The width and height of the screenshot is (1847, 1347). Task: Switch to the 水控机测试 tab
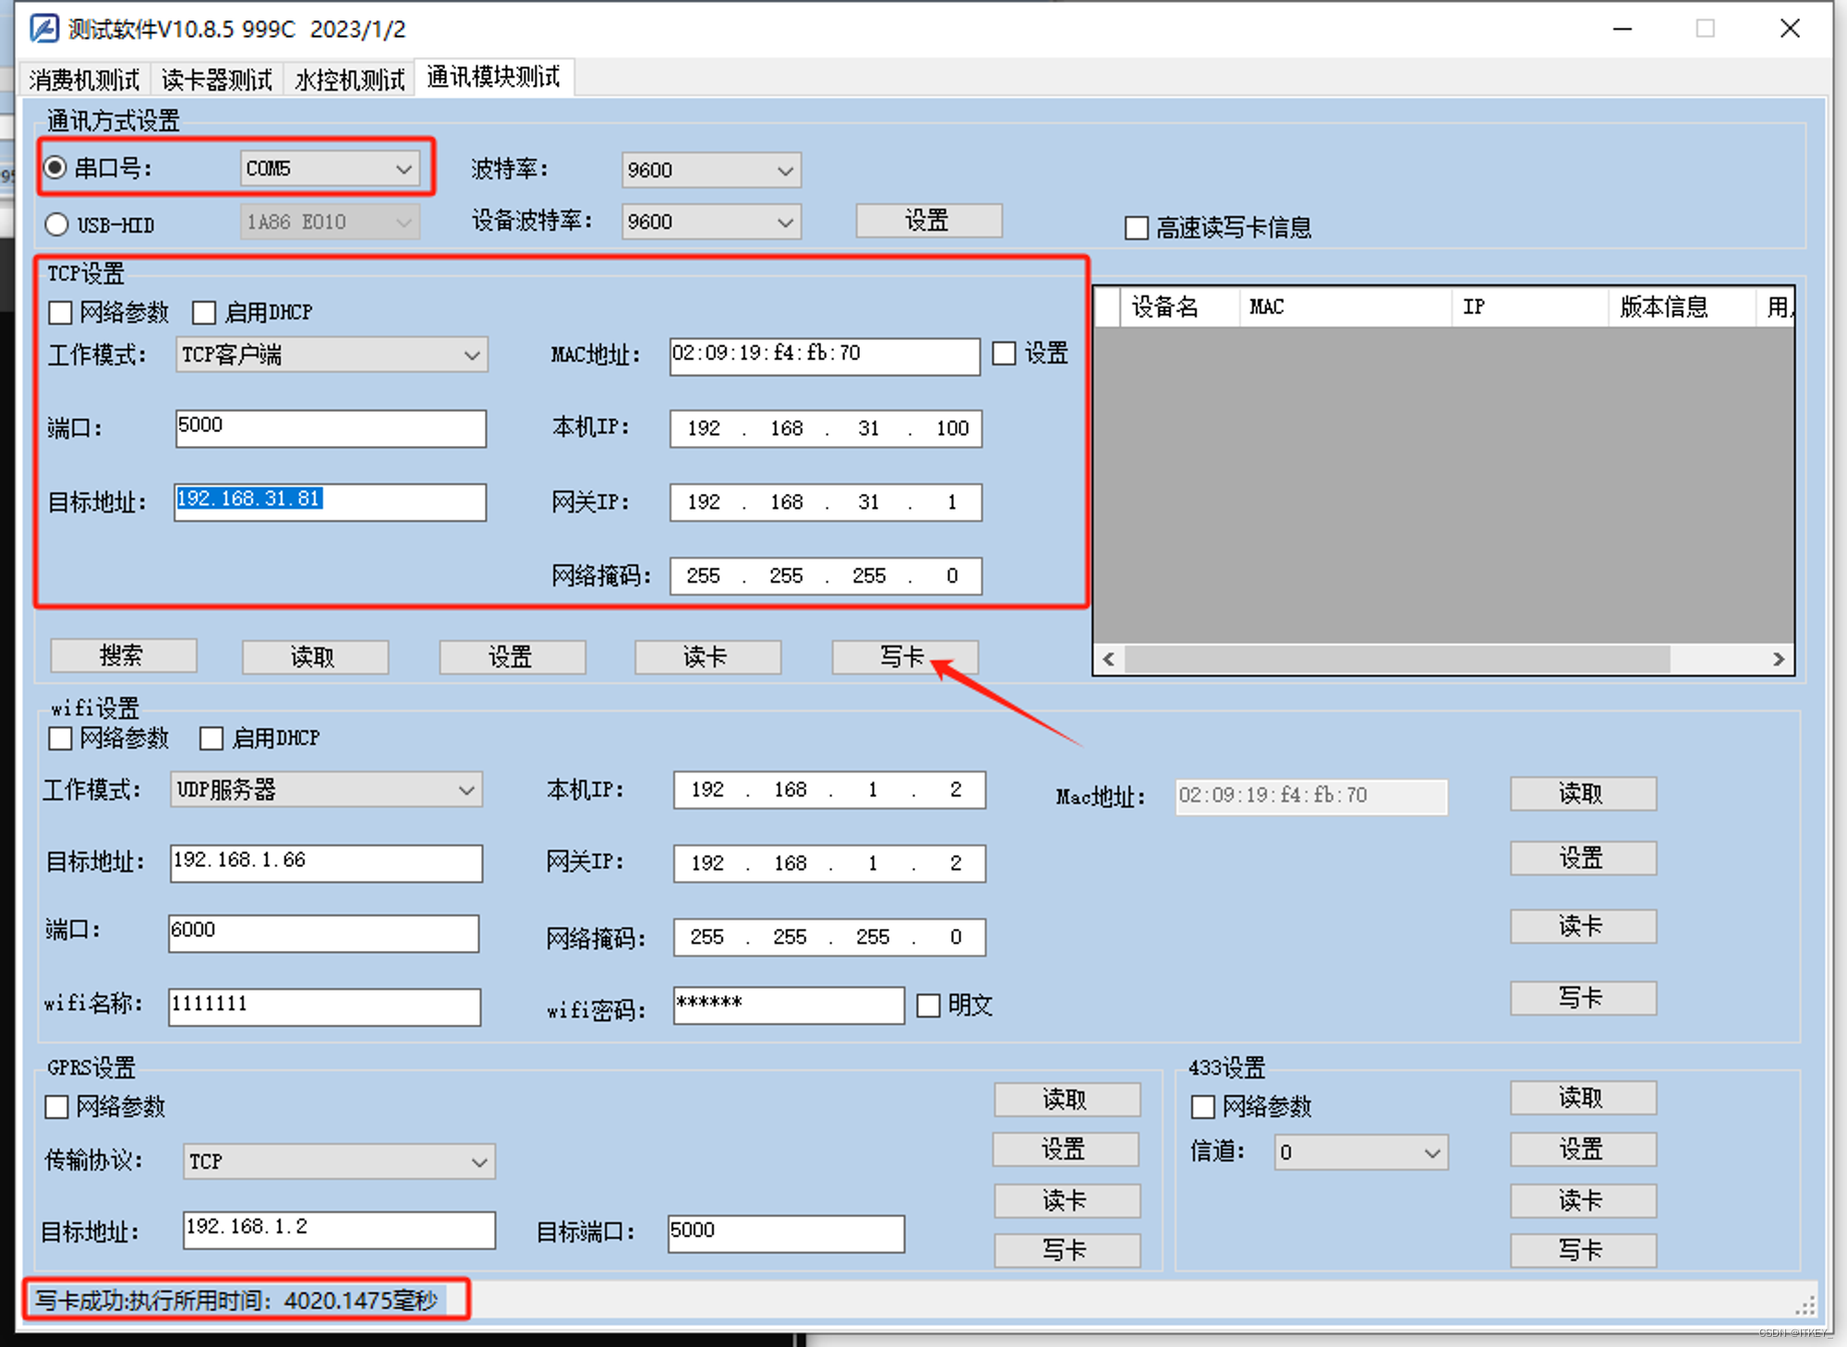pyautogui.click(x=350, y=79)
